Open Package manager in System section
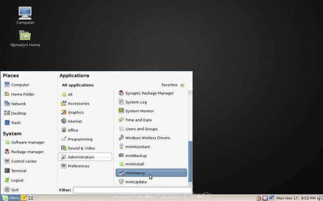Viewport: 323px width, 201px height. pyautogui.click(x=24, y=152)
